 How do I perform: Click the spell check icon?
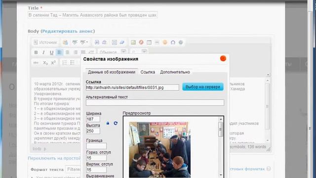click(75, 42)
